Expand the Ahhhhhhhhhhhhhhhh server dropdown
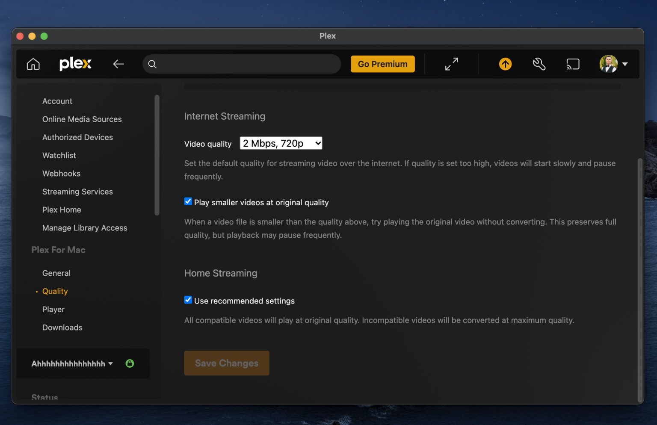The image size is (657, 425). point(111,363)
